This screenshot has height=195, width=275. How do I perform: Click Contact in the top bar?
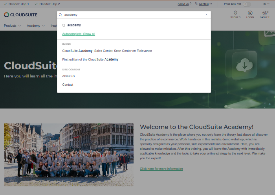(203, 4)
